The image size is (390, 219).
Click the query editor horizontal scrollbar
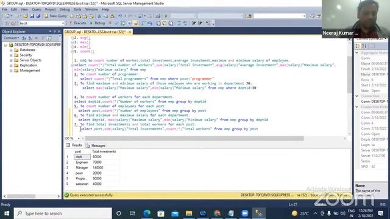tap(194, 138)
